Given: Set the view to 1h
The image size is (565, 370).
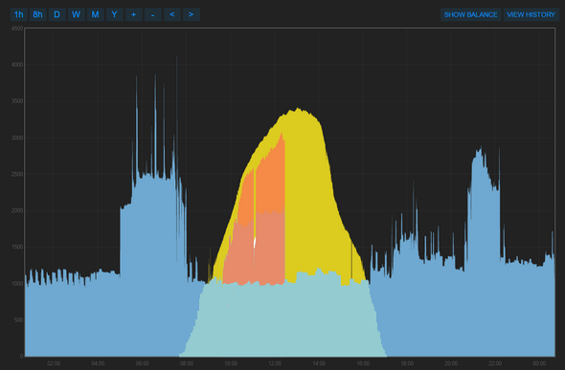Looking at the screenshot, I should coord(19,14).
